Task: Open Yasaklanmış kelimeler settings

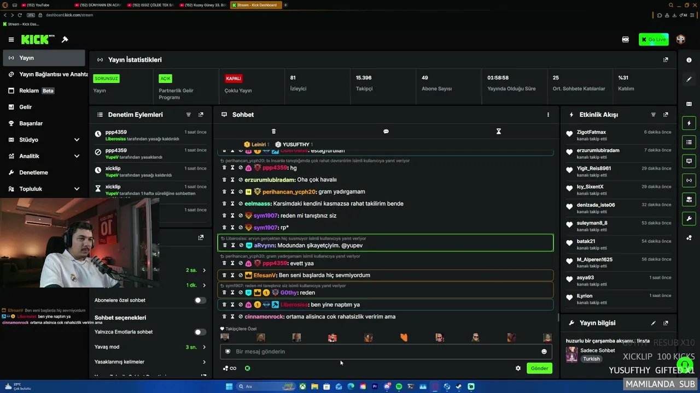Action: coord(150,362)
